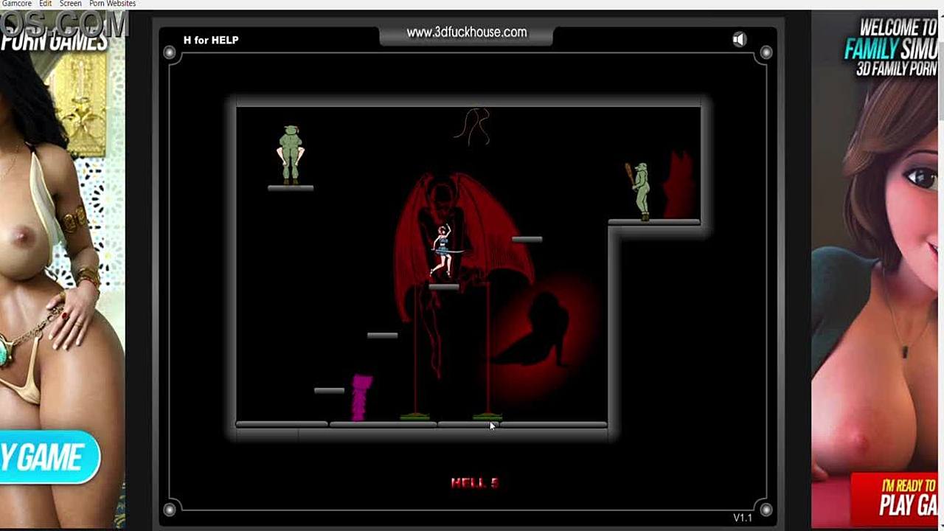Image resolution: width=944 pixels, height=531 pixels.
Task: Click the player character on center platform
Action: click(x=442, y=251)
